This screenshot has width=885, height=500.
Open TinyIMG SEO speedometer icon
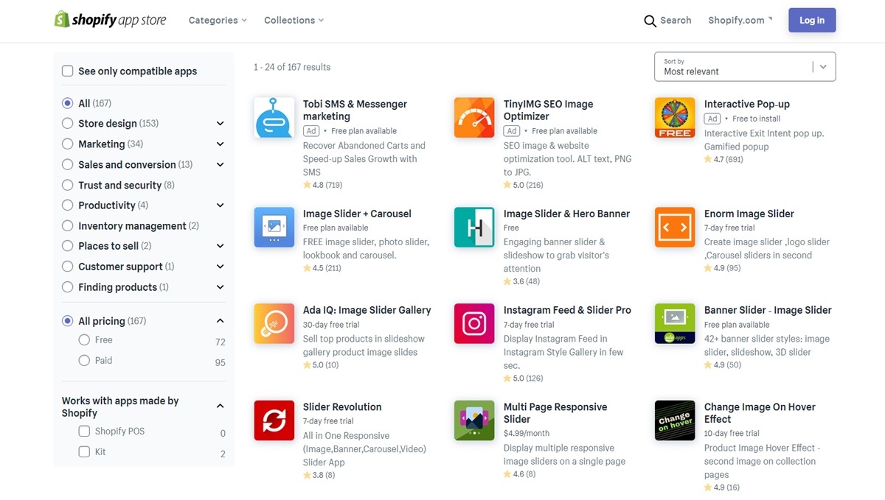tap(474, 118)
